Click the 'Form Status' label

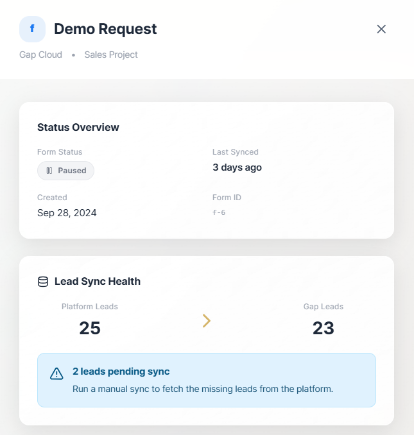pos(60,152)
